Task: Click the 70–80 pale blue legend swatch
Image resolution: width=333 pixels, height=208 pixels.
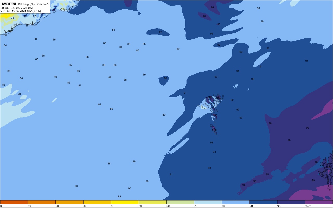Action: click(208, 202)
